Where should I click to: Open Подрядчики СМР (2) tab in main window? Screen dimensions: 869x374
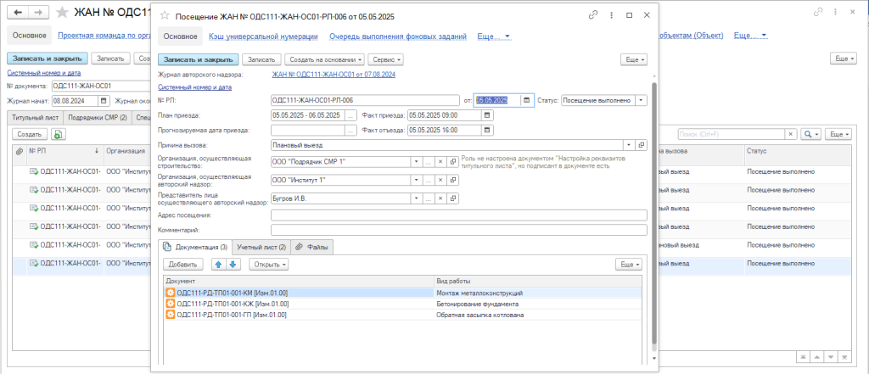[x=98, y=118]
